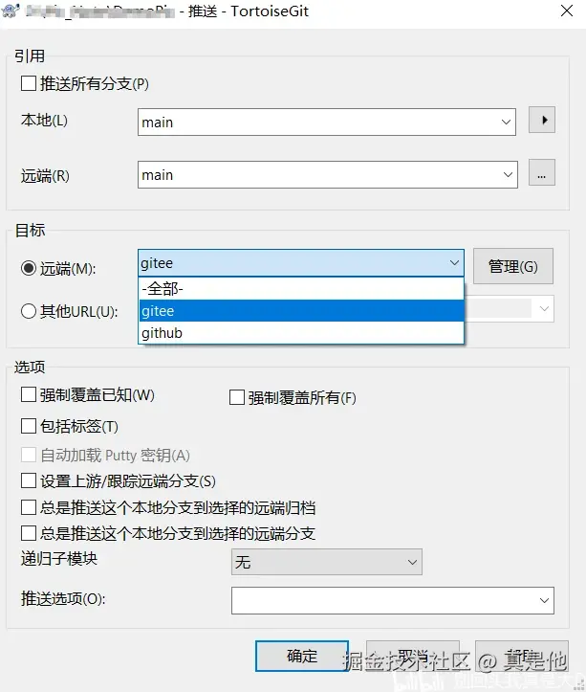
Task: Check 强制覆盖已知 option
Action: click(29, 394)
